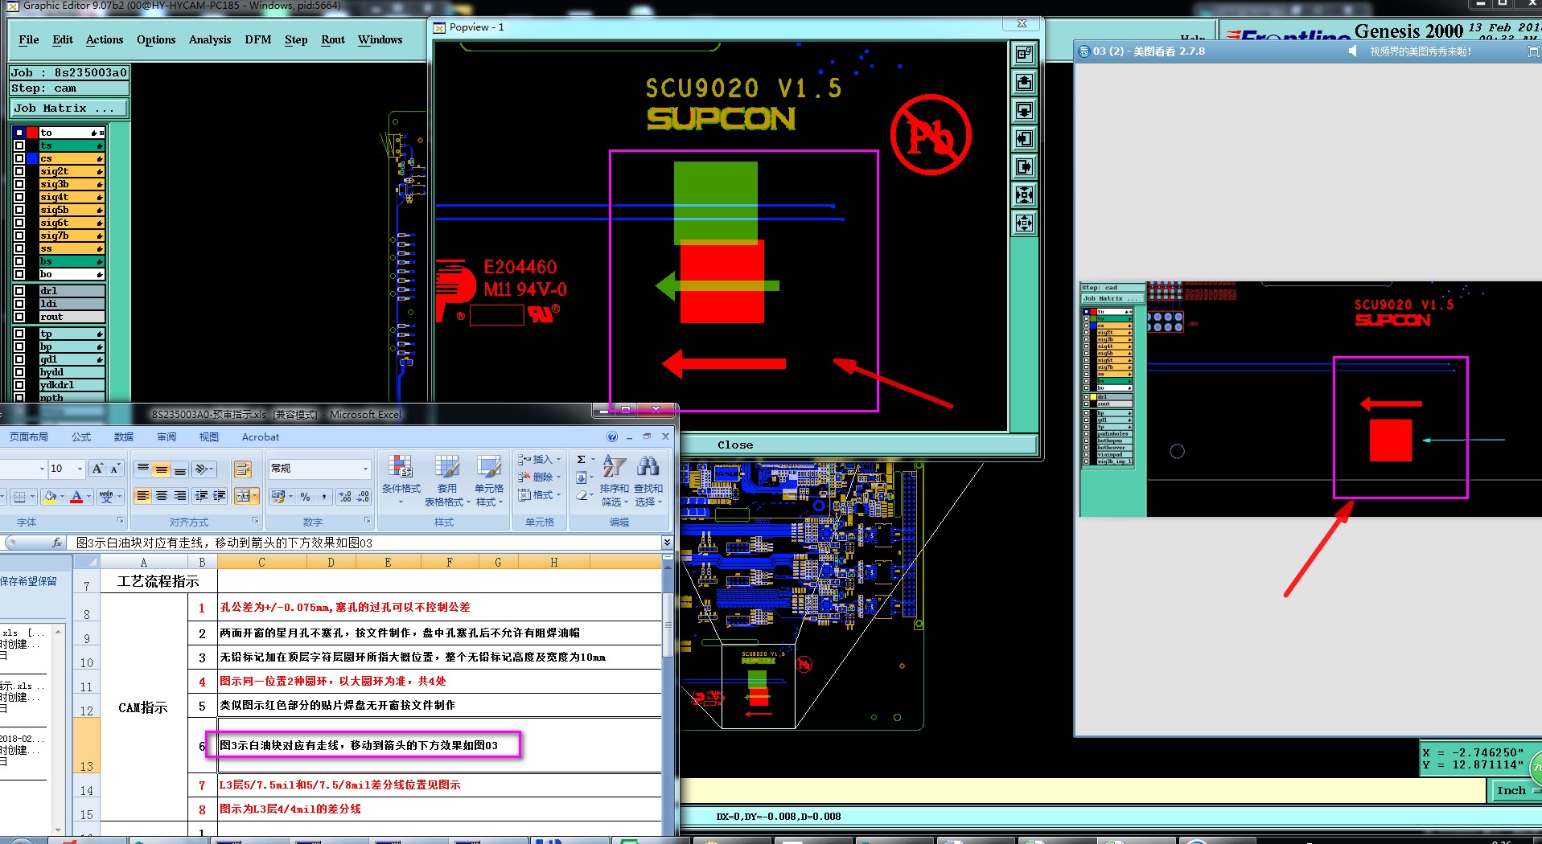Click the increase font size icon in Excel
1542x844 pixels.
pyautogui.click(x=97, y=469)
